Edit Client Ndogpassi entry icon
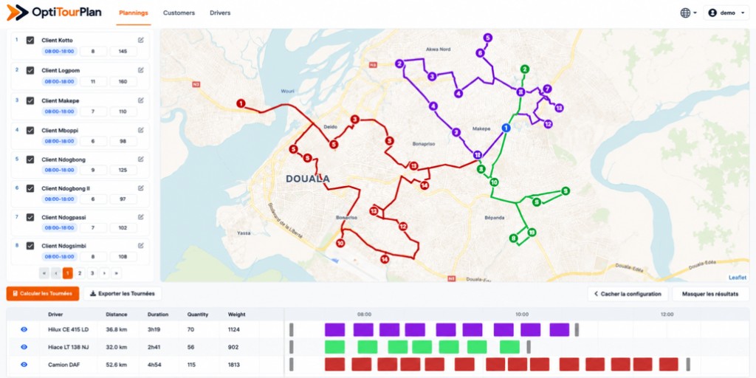The height and width of the screenshot is (378, 756). click(x=141, y=217)
